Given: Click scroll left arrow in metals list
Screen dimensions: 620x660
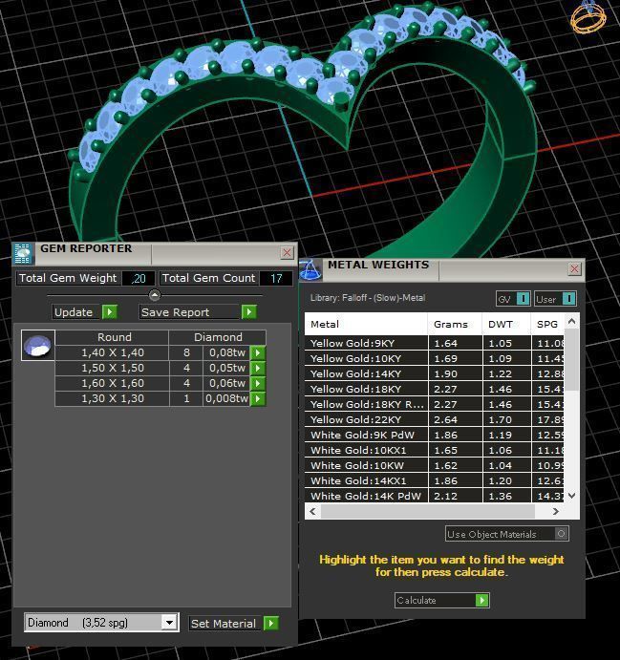Looking at the screenshot, I should [312, 511].
